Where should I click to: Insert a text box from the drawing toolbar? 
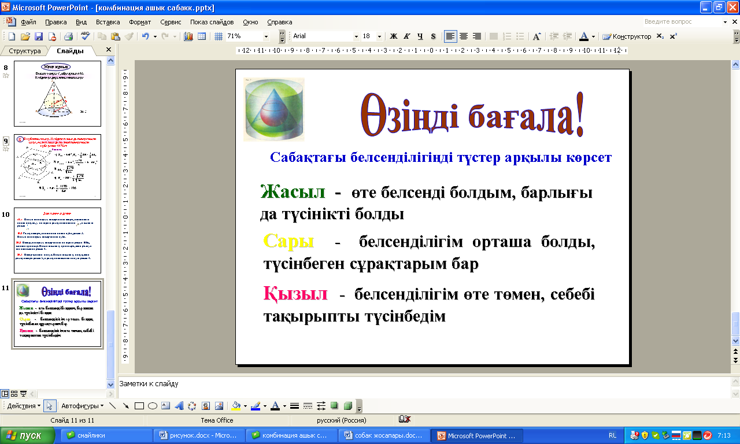click(x=165, y=406)
